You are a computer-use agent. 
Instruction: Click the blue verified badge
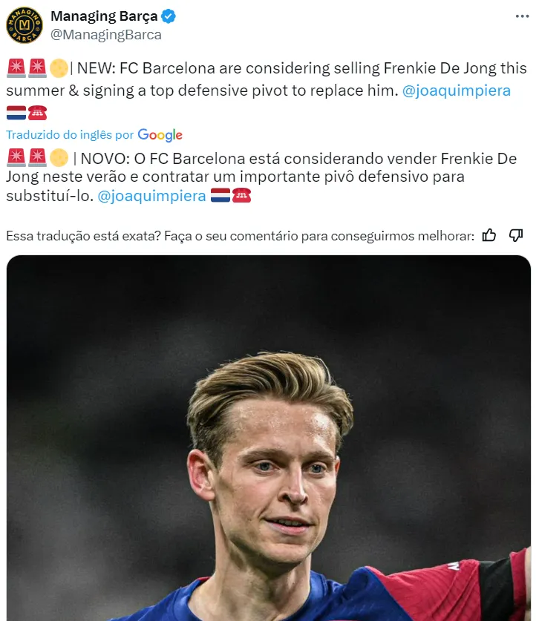(x=170, y=16)
